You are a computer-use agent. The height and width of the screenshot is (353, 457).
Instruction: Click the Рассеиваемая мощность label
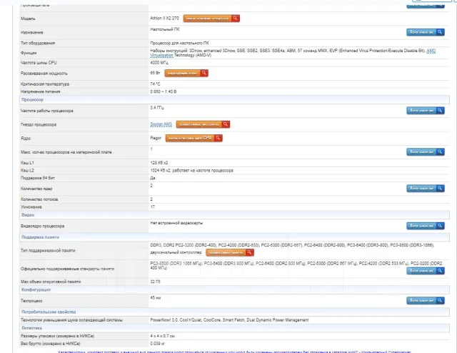coord(44,74)
